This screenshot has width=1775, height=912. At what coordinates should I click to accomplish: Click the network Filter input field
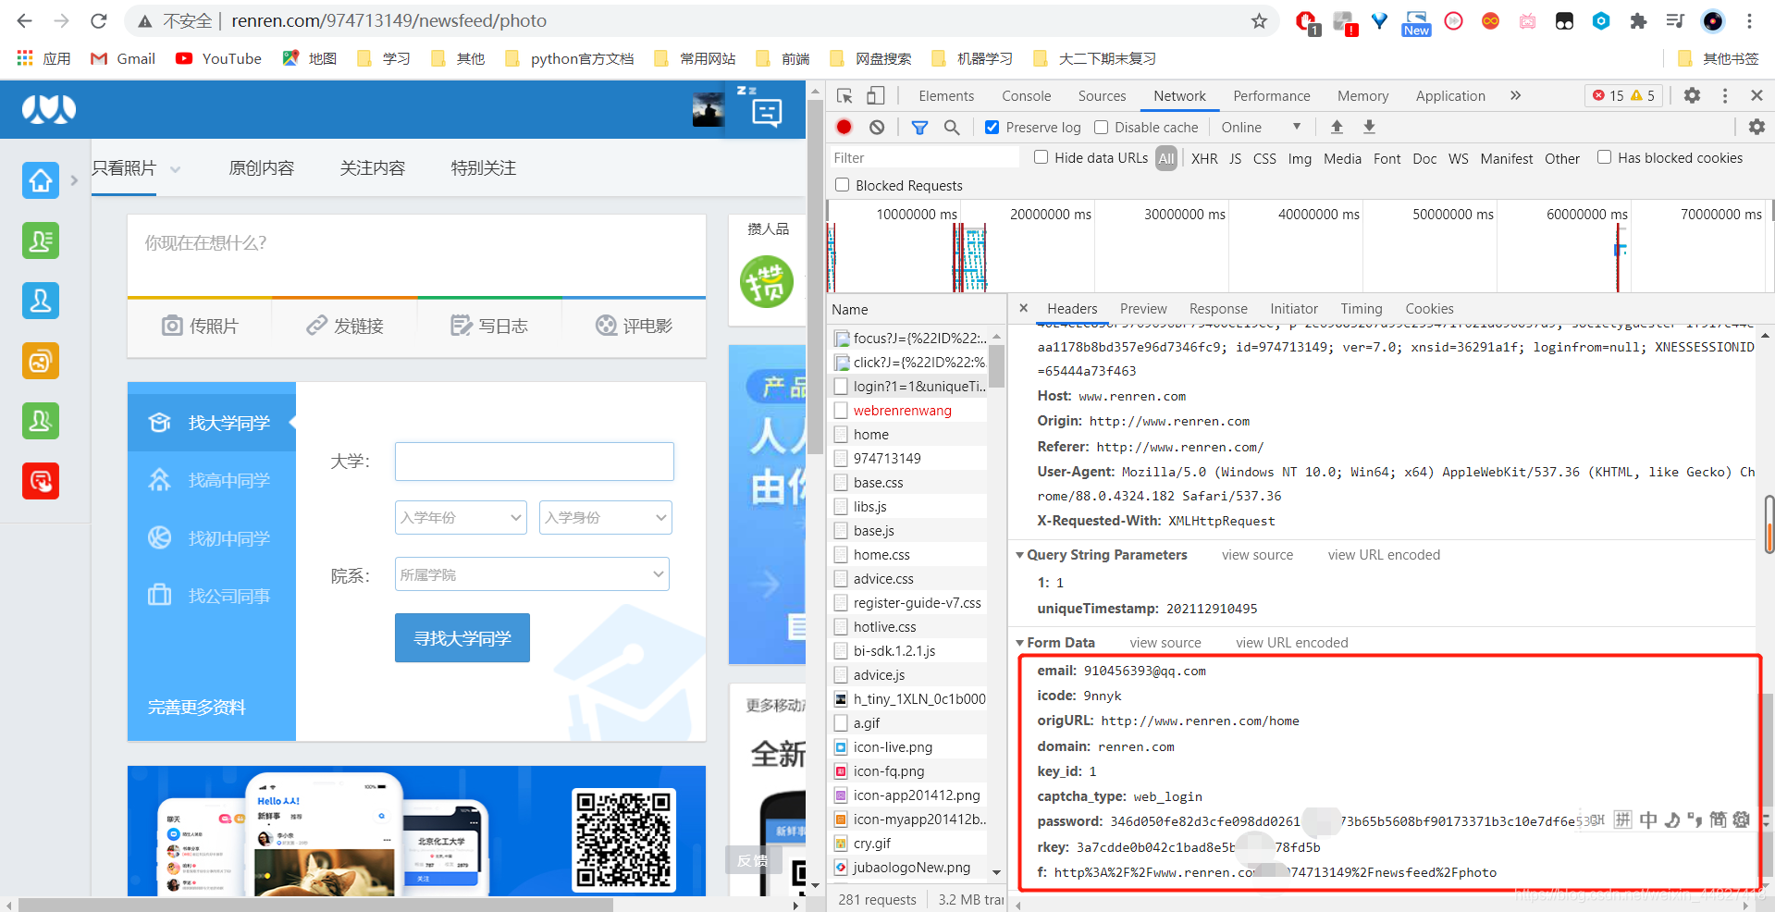(x=923, y=158)
